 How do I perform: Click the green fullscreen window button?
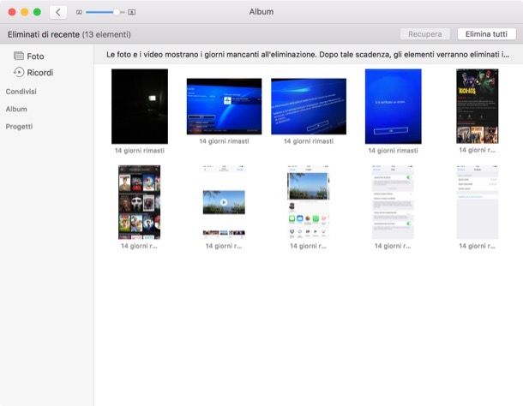tap(38, 12)
